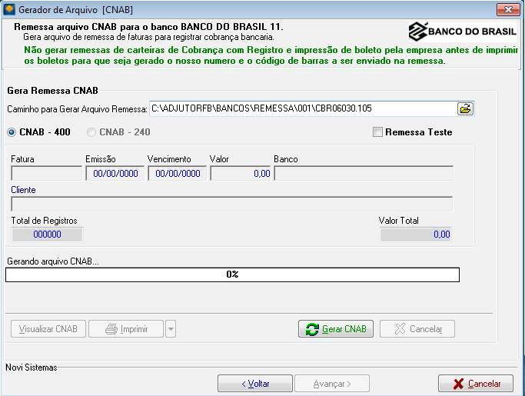Image resolution: width=525 pixels, height=396 pixels.
Task: Click the Cliente field
Action: coord(232,204)
